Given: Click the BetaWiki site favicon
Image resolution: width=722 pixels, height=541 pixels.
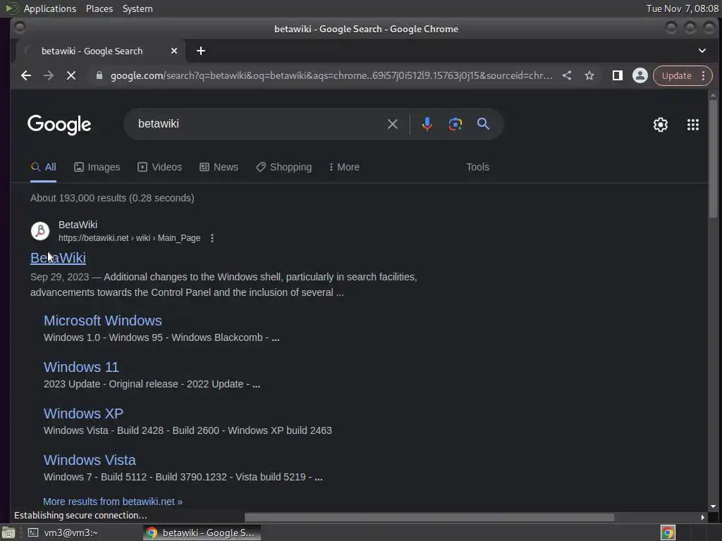Looking at the screenshot, I should 40,231.
